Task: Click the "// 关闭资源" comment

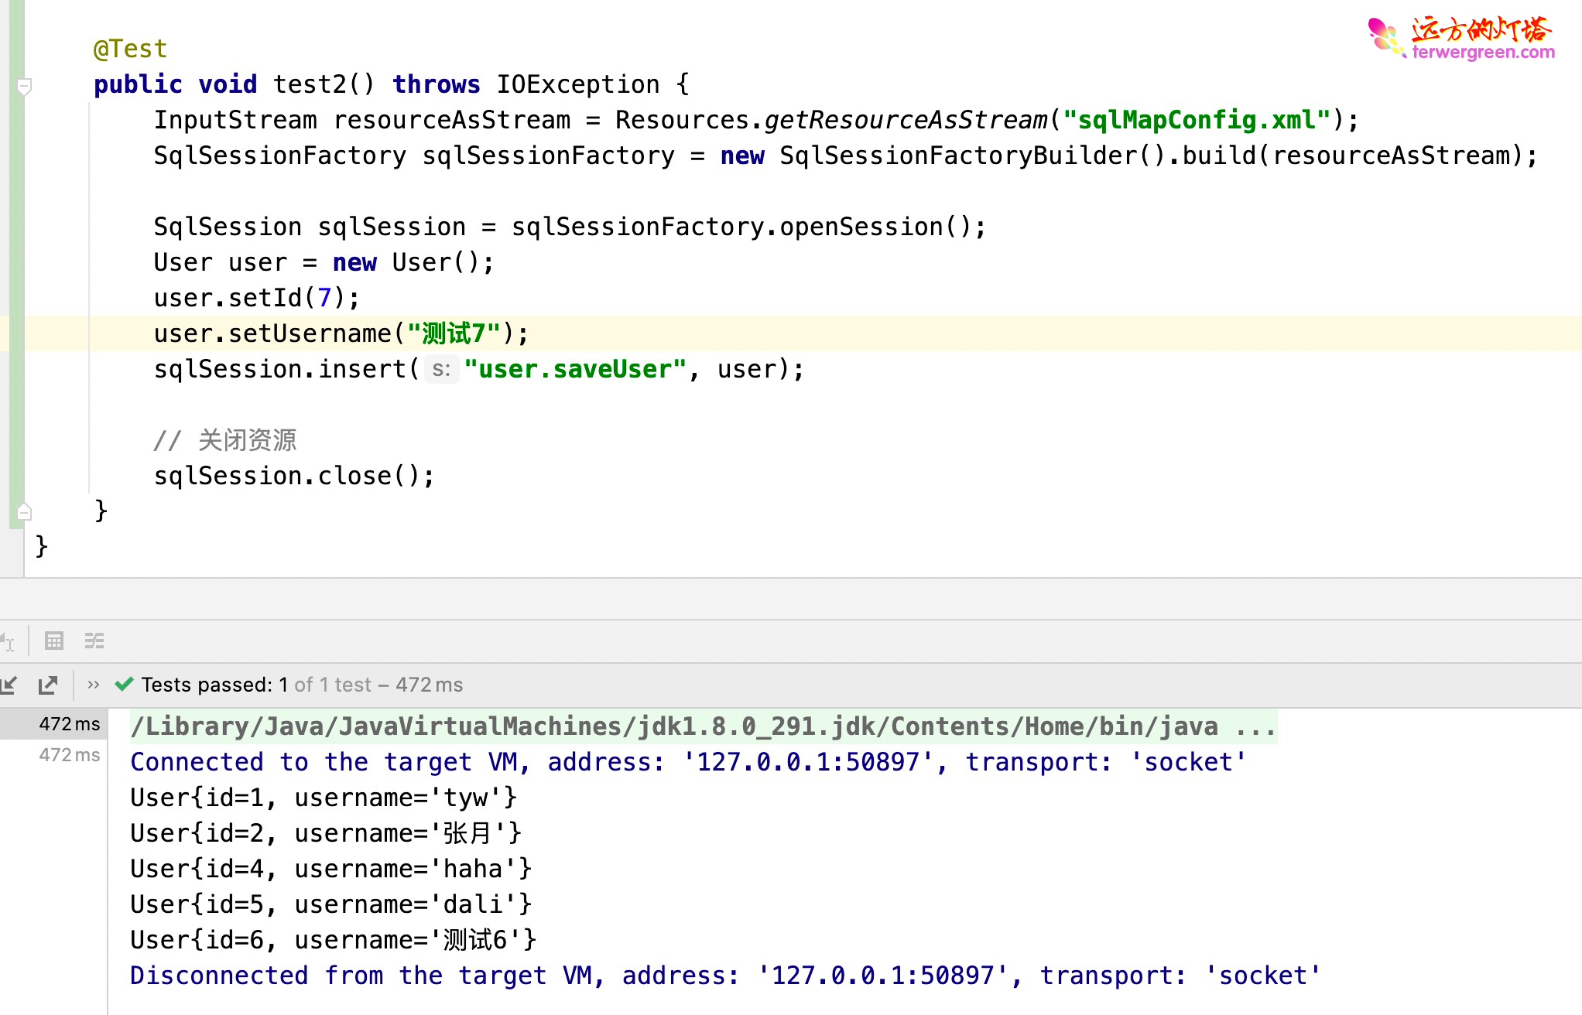Action: [x=225, y=440]
